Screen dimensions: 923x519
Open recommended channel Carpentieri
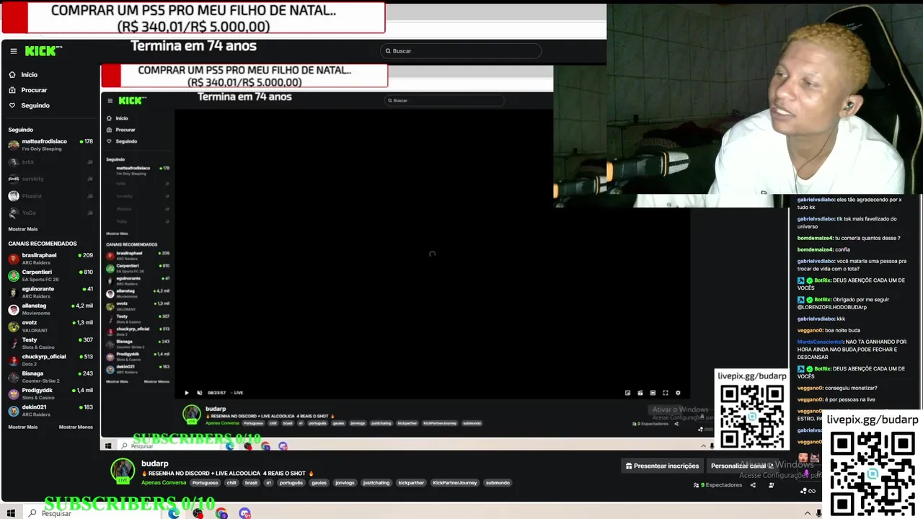coord(50,275)
